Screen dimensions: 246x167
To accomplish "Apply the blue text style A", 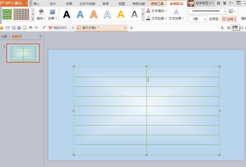I will pyautogui.click(x=80, y=15).
